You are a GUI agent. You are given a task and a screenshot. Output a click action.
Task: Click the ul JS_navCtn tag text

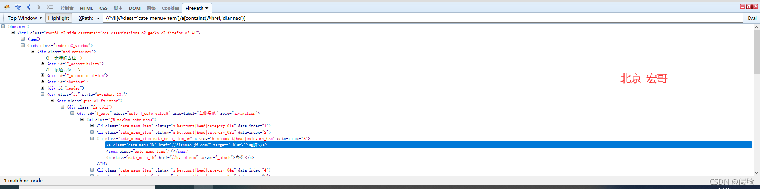[x=122, y=120]
